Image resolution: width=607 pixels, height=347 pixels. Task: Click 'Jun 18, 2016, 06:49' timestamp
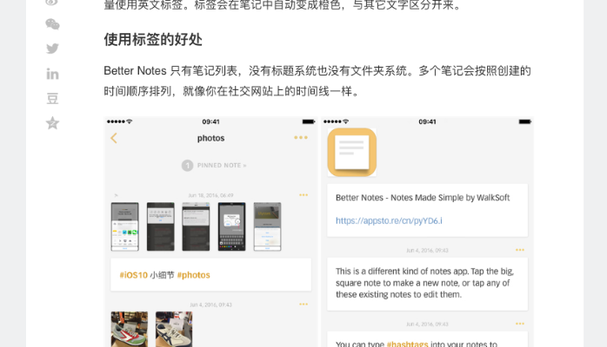(x=210, y=195)
